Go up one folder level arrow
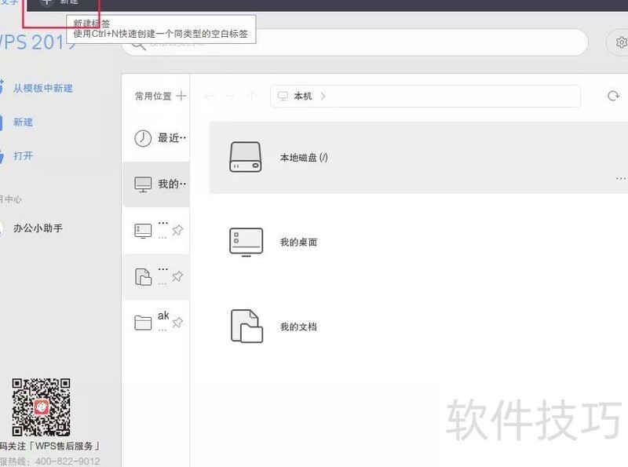Viewport: 628px width, 467px height. 251,96
